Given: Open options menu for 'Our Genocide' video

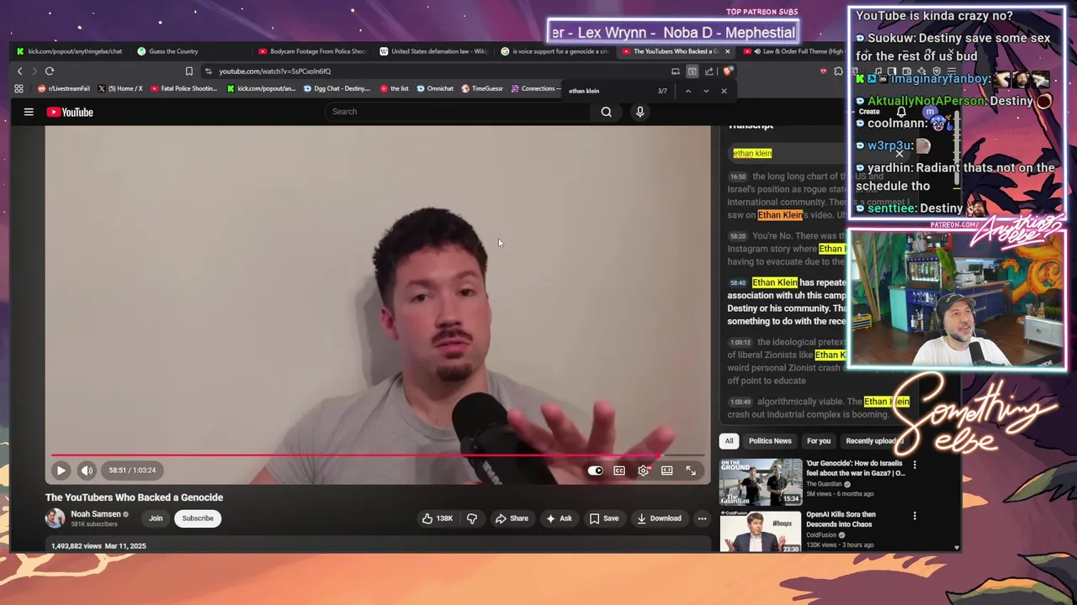Looking at the screenshot, I should tap(915, 465).
